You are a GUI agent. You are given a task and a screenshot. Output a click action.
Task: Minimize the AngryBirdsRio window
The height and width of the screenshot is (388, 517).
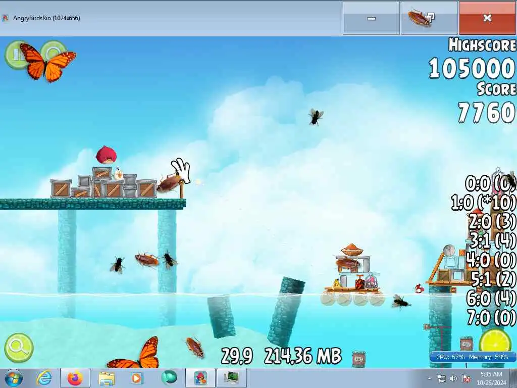(x=371, y=18)
